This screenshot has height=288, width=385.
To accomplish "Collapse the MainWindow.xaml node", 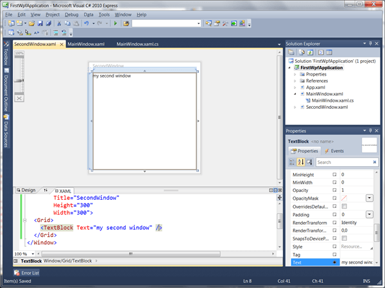I will (x=295, y=94).
